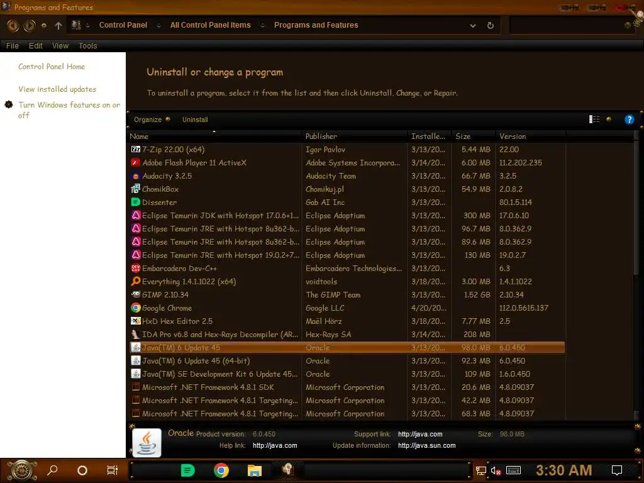Click the Dissenter list icon
The height and width of the screenshot is (483, 644).
click(x=136, y=202)
